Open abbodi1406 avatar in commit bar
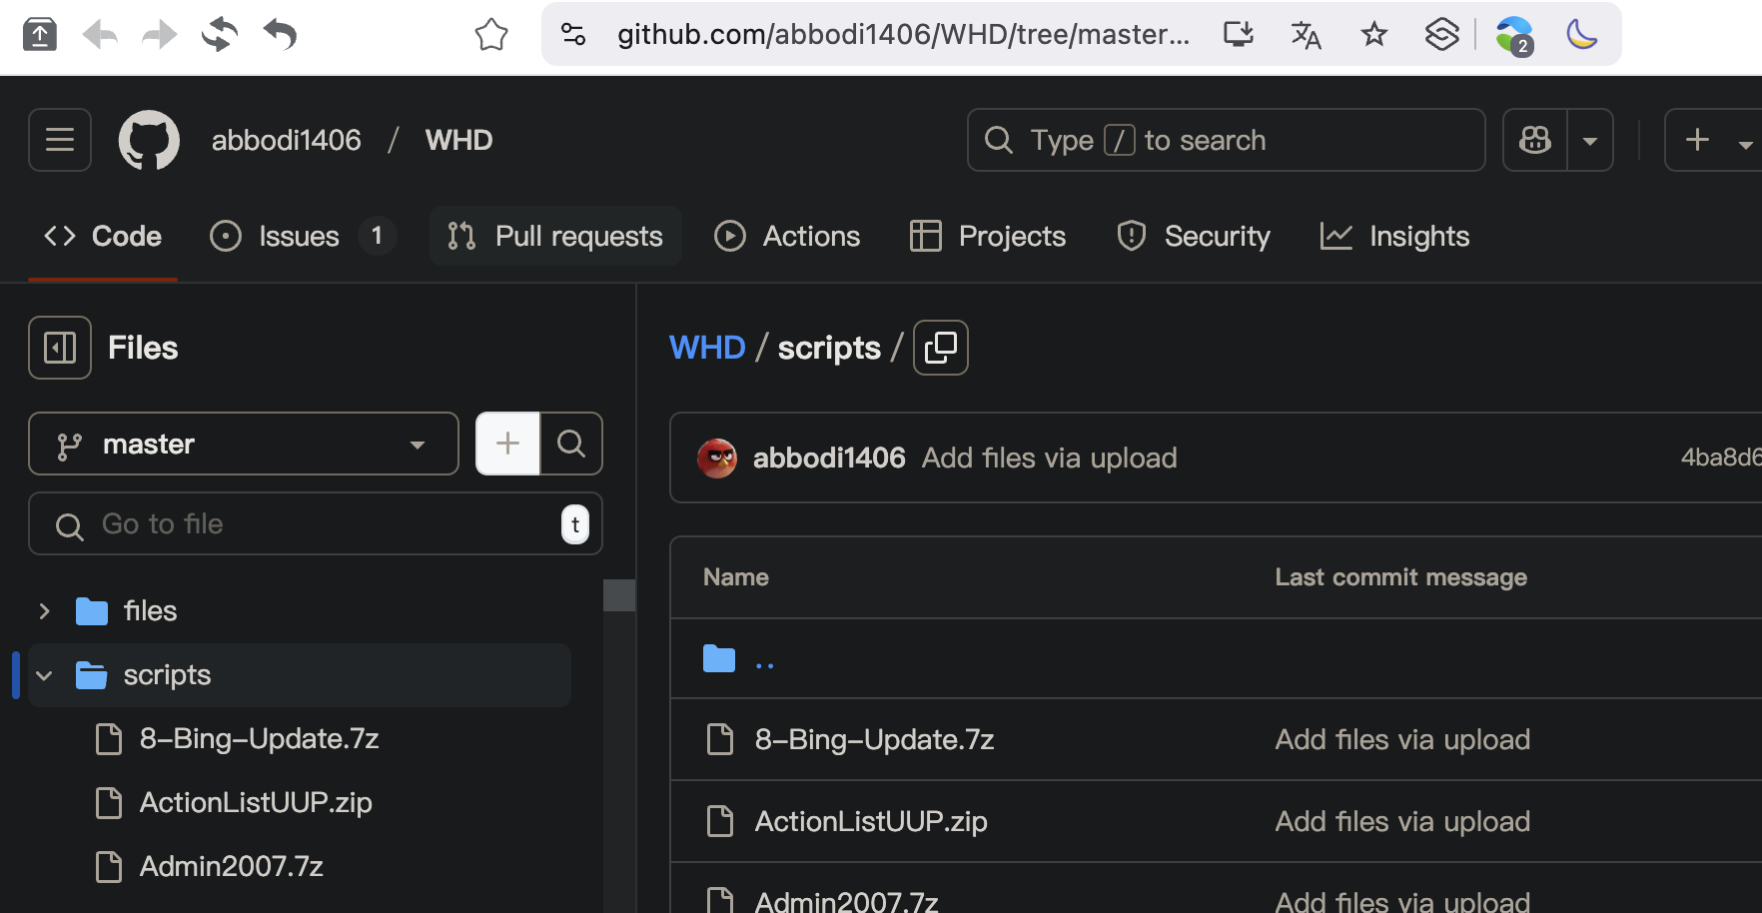The image size is (1762, 913). click(717, 458)
